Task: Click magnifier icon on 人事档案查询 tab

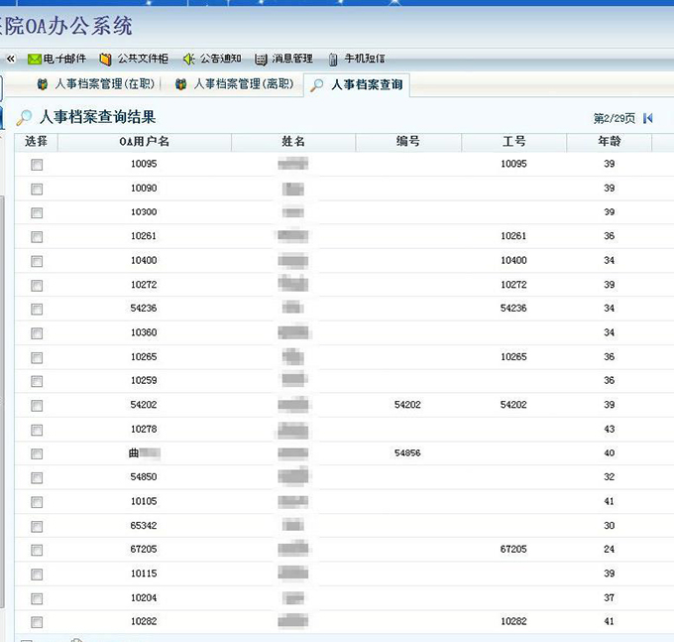Action: coord(317,85)
